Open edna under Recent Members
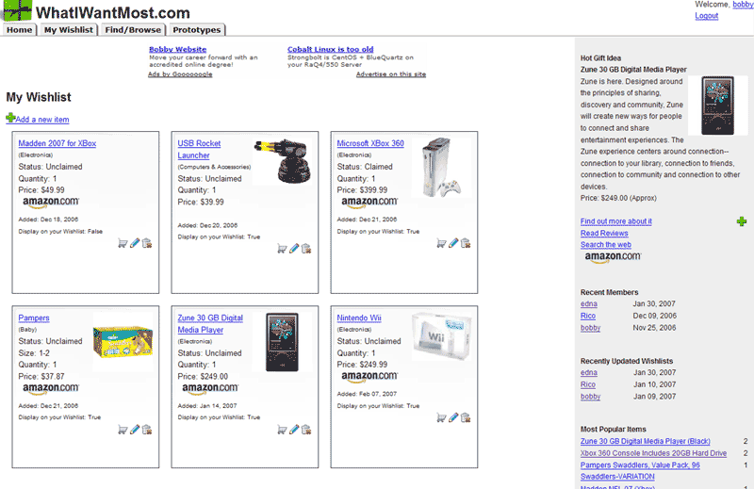Viewport: 754px width, 489px height. click(x=588, y=304)
